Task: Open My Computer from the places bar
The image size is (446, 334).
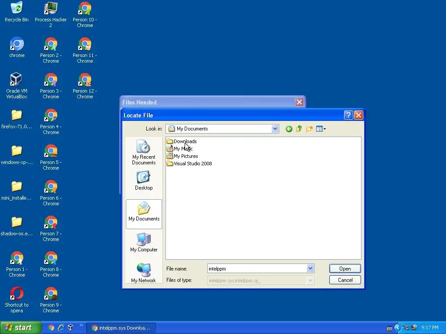Action: point(144,242)
